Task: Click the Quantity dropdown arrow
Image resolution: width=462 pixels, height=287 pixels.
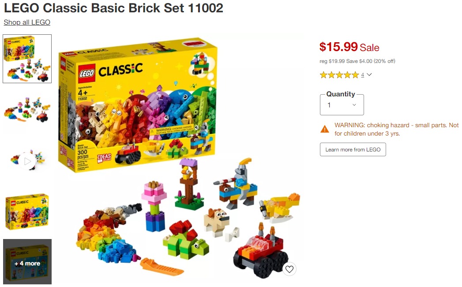Action: tap(354, 105)
